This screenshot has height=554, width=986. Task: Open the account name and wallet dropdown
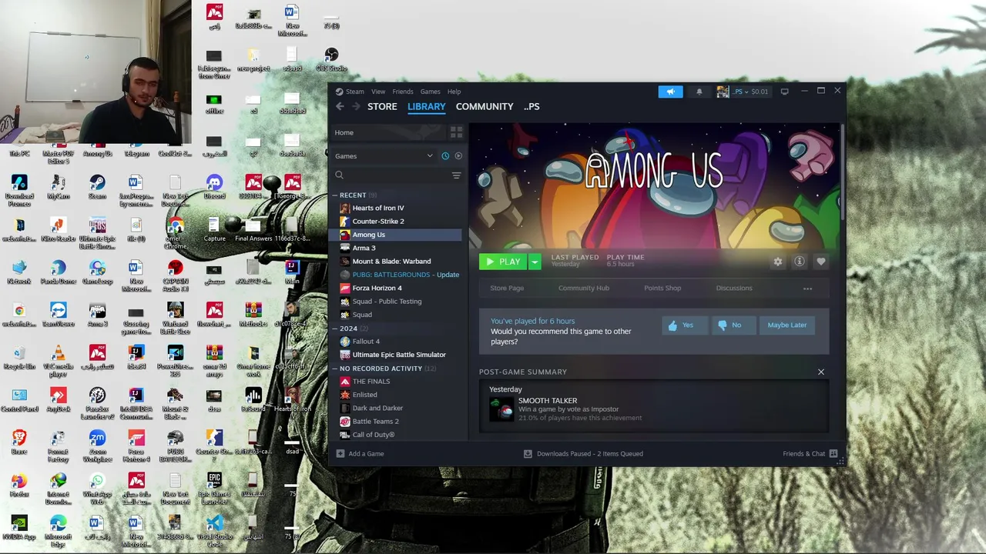pyautogui.click(x=743, y=92)
